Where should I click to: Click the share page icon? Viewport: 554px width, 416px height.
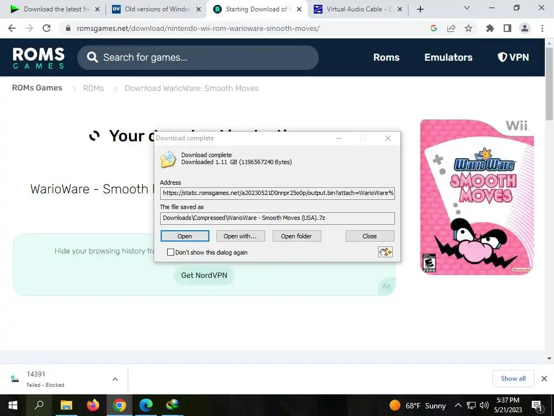tap(451, 28)
